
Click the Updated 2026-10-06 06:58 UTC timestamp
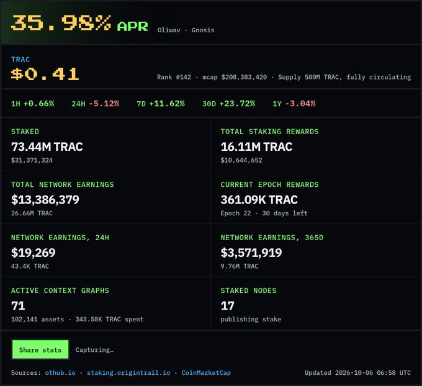tap(357, 373)
